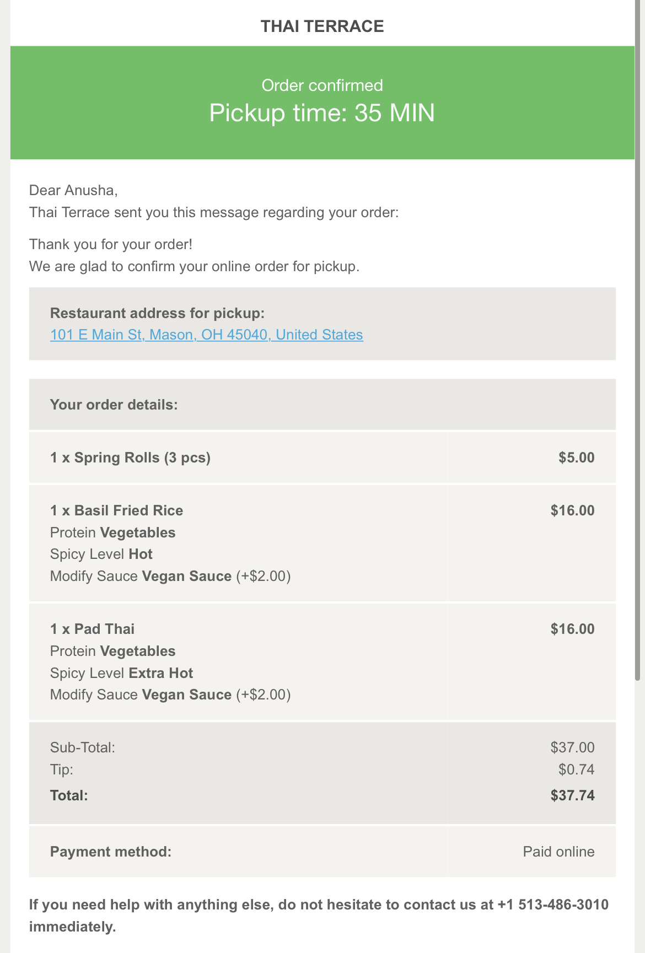
Task: Click the Tip amount $0.74
Action: click(x=576, y=769)
